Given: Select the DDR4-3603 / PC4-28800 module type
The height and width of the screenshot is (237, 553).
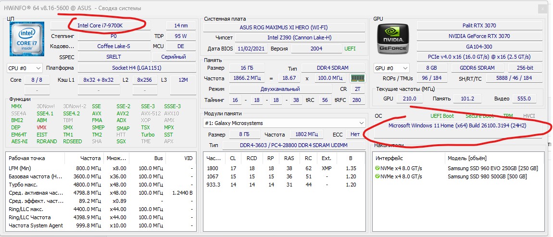Looking at the screenshot, I should [x=294, y=146].
